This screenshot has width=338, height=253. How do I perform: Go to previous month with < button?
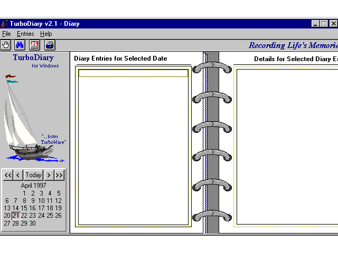(x=18, y=175)
